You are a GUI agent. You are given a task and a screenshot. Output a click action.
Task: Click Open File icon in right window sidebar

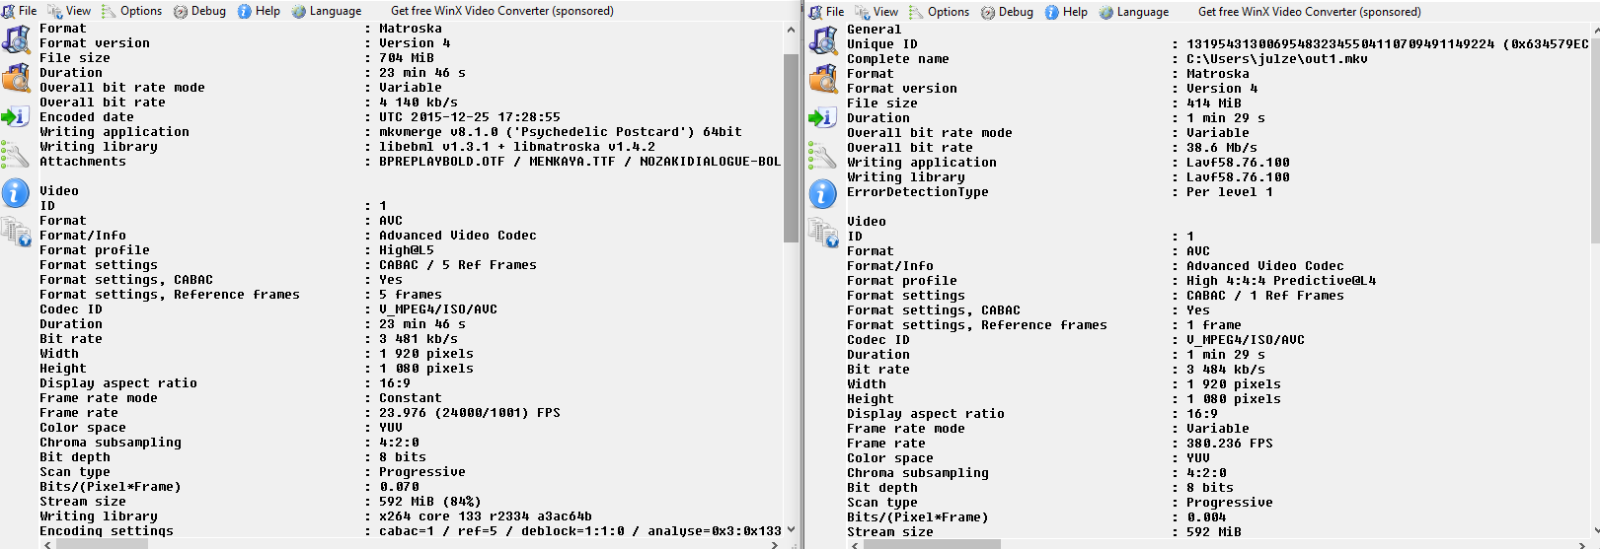[x=823, y=41]
